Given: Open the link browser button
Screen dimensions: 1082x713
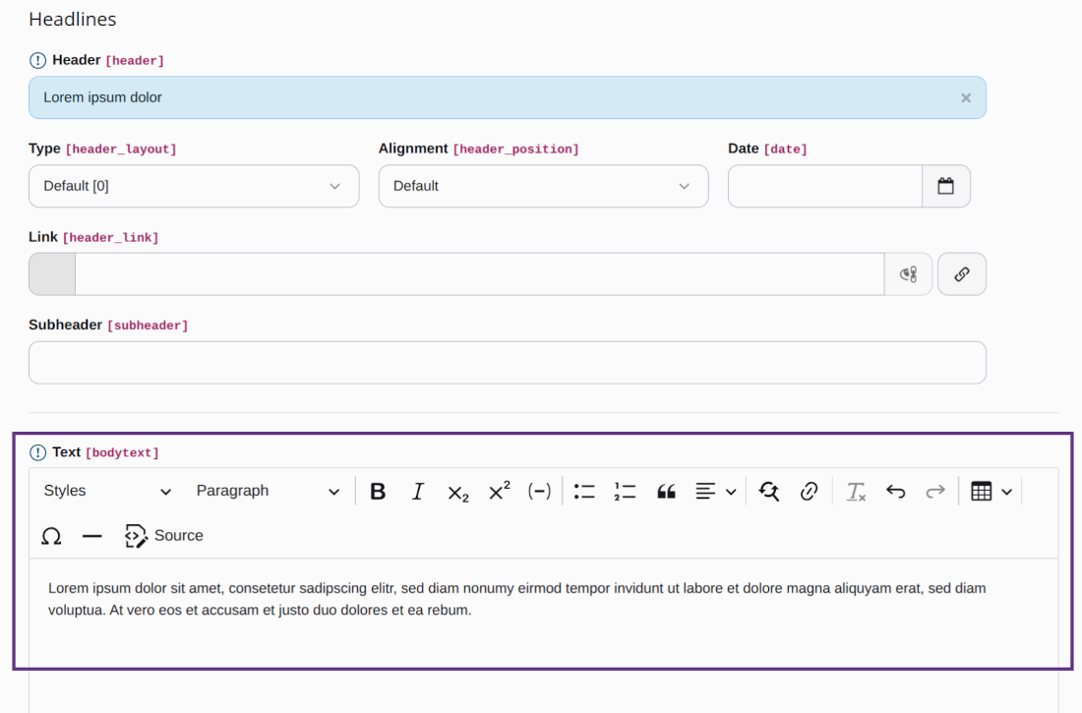Looking at the screenshot, I should (962, 274).
